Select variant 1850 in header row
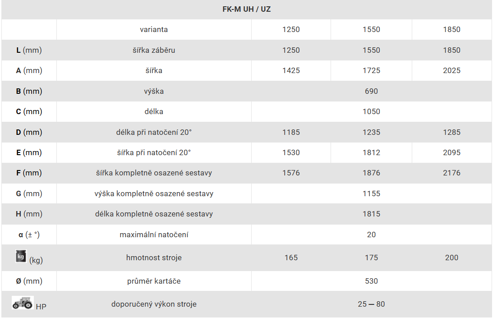This screenshot has height=322, width=497. pyautogui.click(x=451, y=29)
